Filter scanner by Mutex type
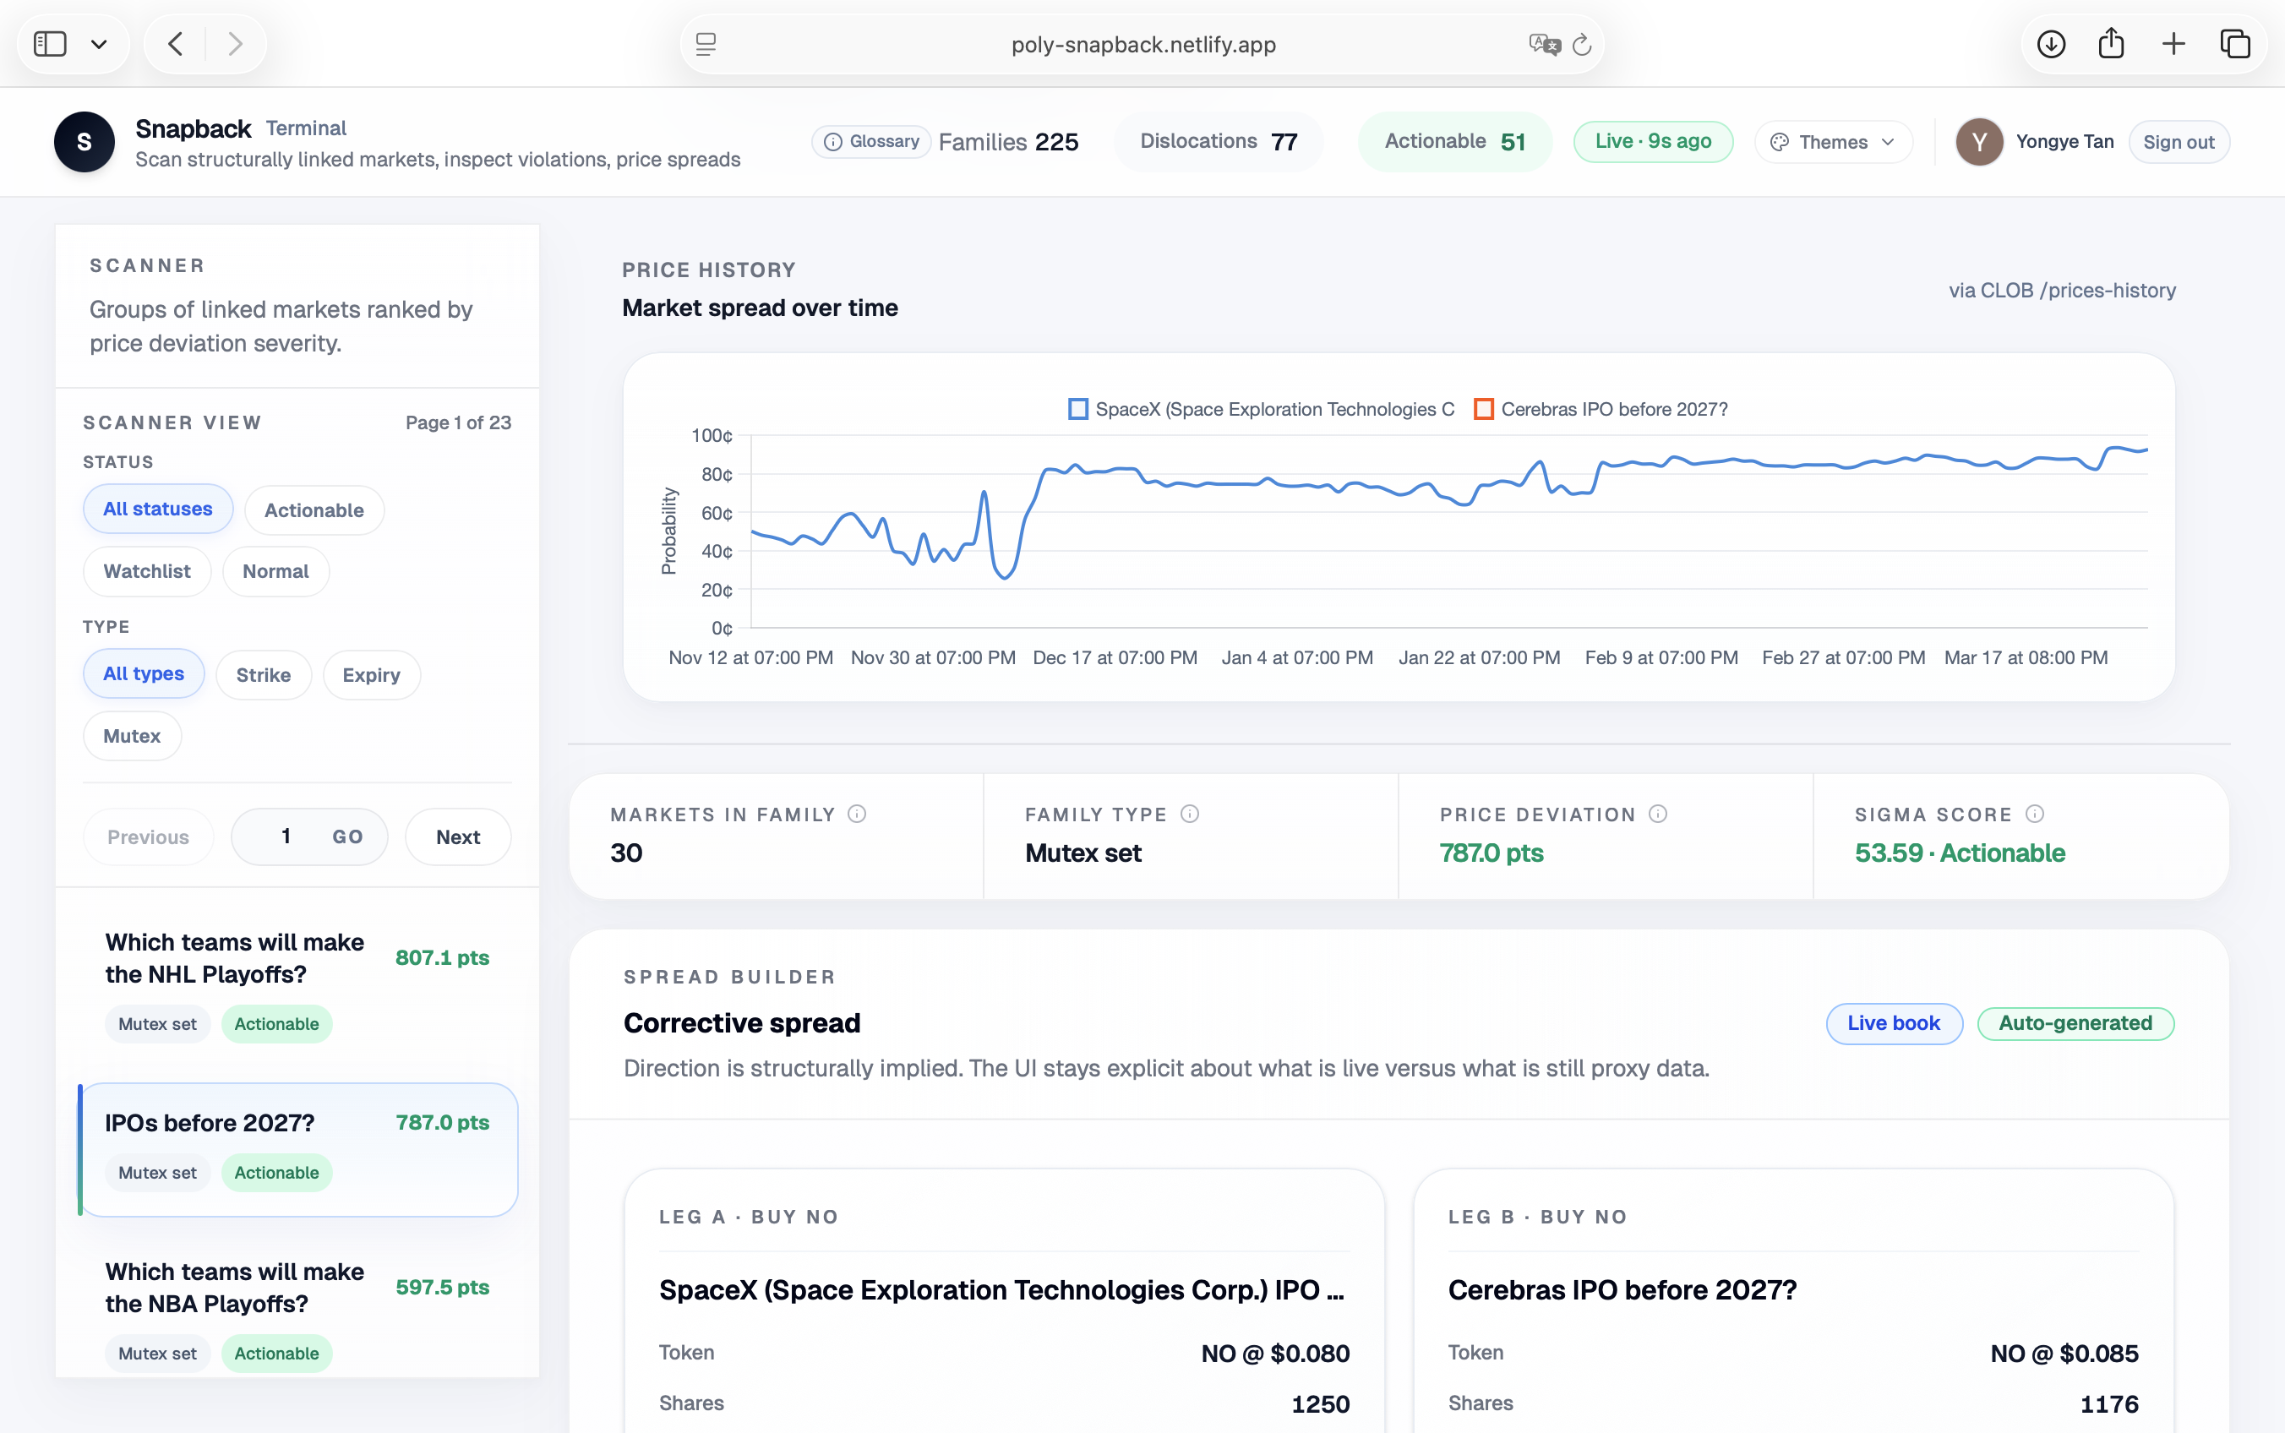 coord(132,737)
